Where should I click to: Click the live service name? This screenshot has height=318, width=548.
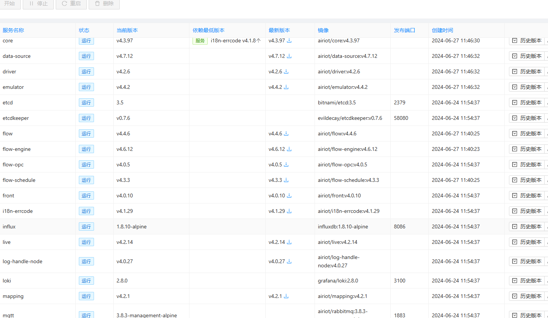point(6,242)
